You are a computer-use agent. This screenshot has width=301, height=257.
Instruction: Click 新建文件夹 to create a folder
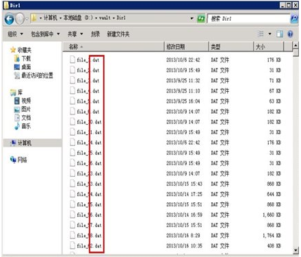tap(118, 34)
